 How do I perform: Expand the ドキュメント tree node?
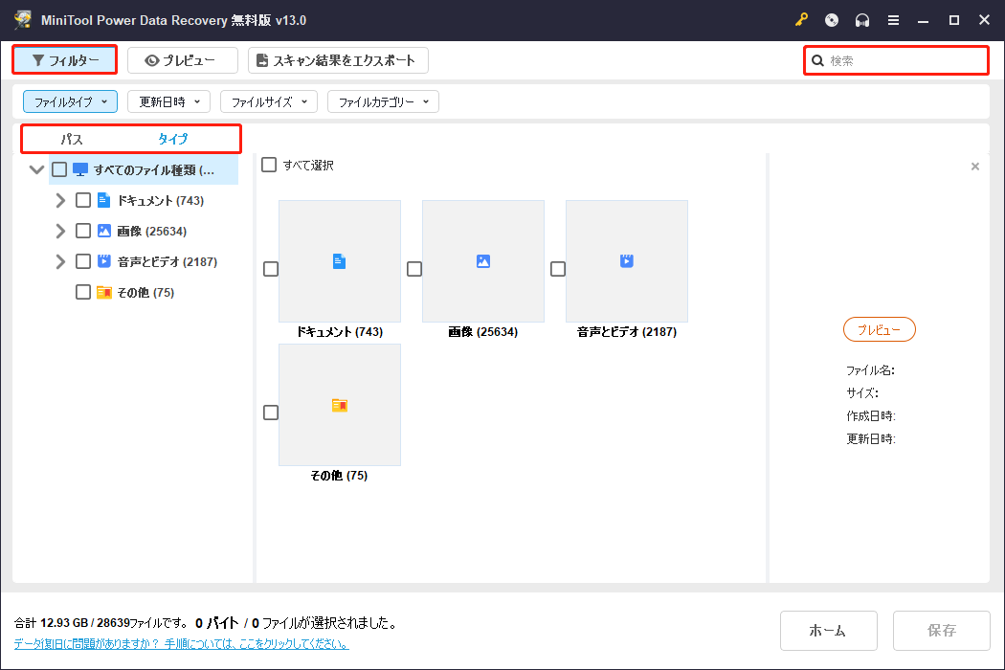(x=60, y=200)
